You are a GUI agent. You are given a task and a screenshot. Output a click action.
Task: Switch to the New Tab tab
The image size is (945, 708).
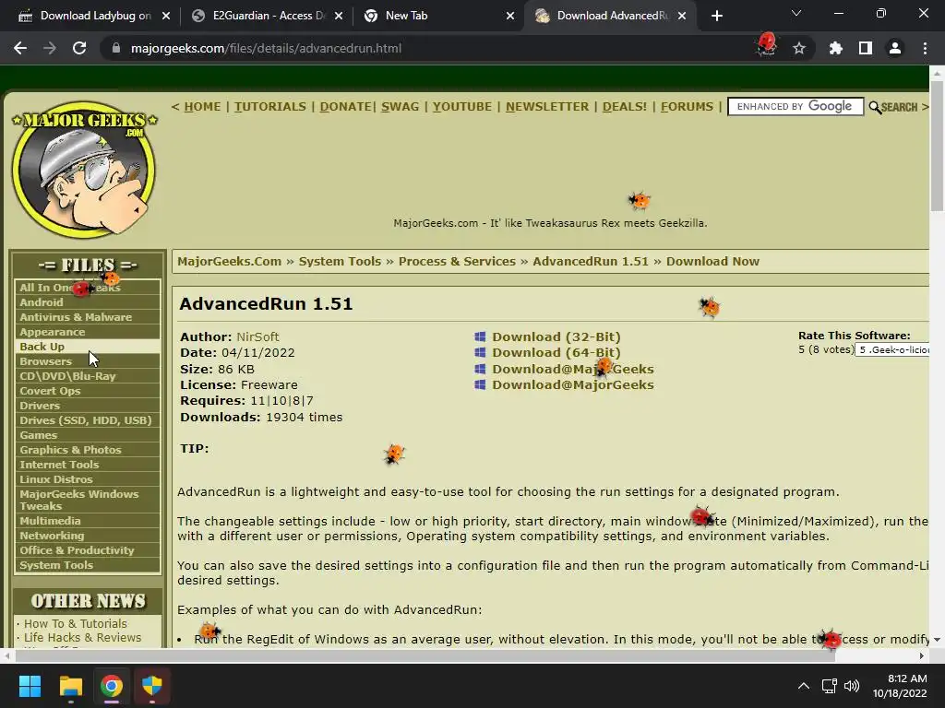pos(439,16)
